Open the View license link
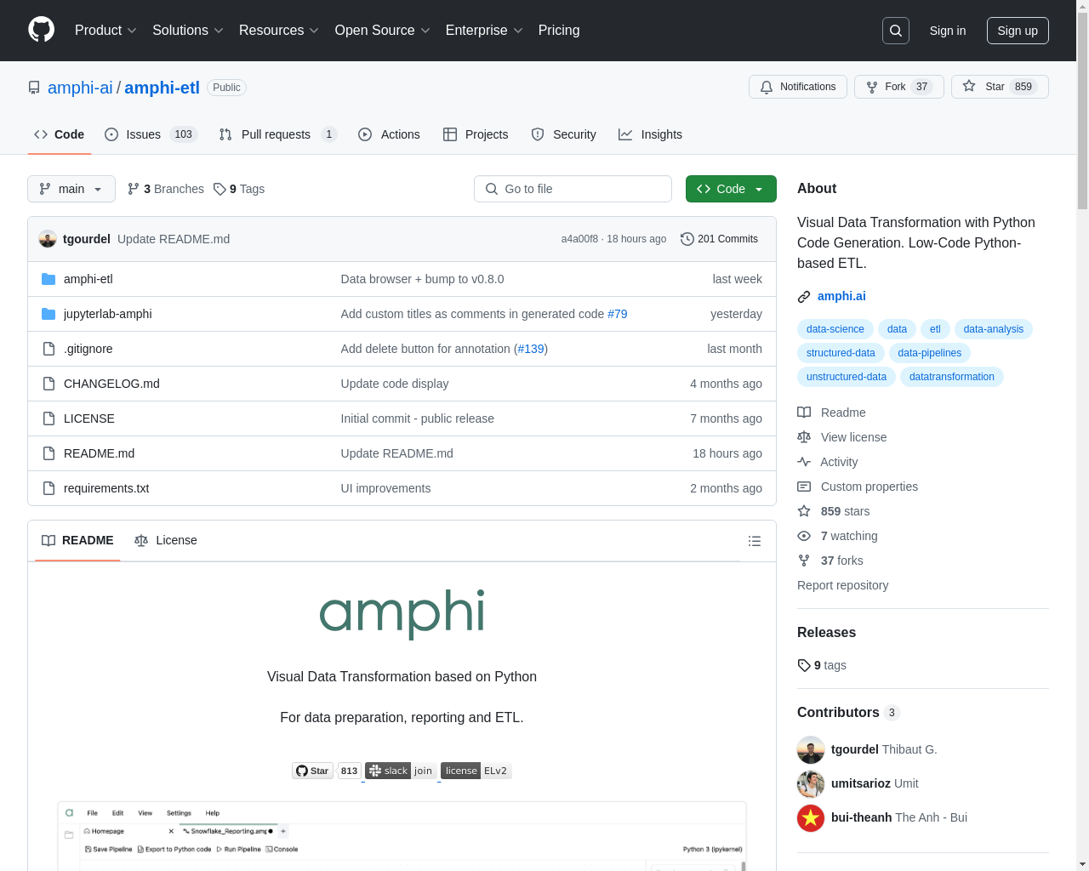 click(x=841, y=437)
